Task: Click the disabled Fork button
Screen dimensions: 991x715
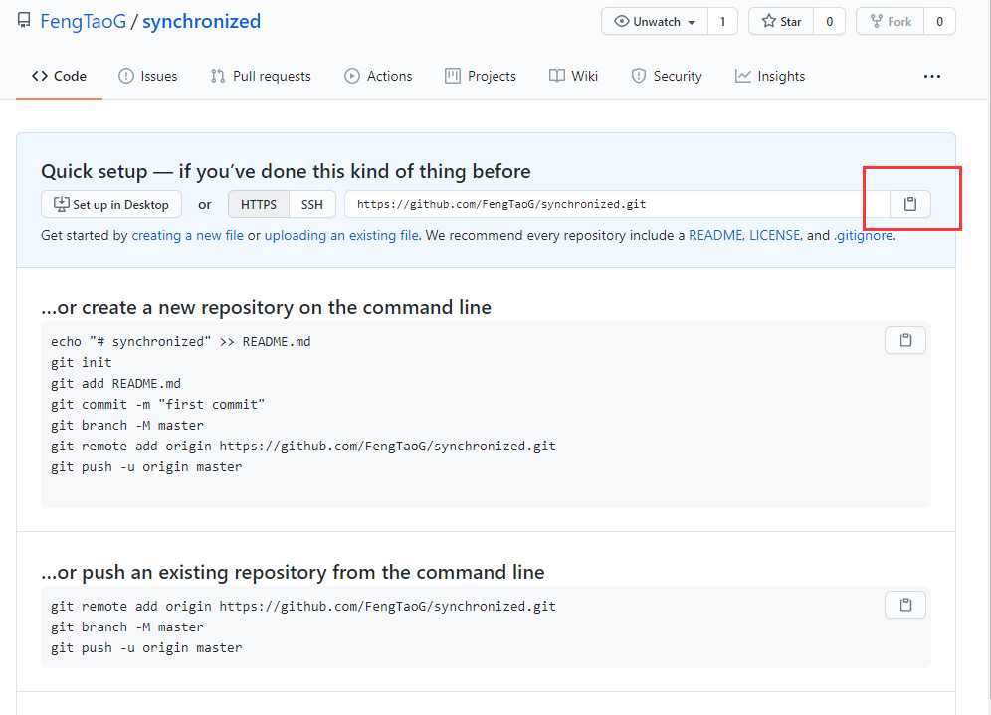Action: pyautogui.click(x=890, y=21)
